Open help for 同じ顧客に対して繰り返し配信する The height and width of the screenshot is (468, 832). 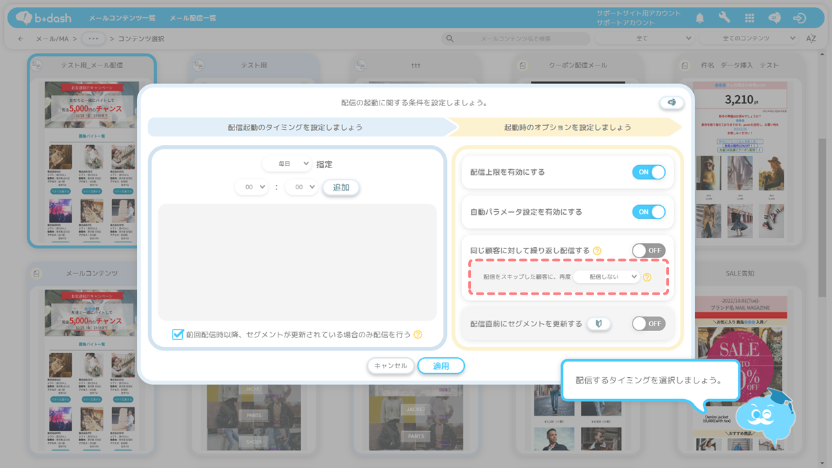click(597, 251)
